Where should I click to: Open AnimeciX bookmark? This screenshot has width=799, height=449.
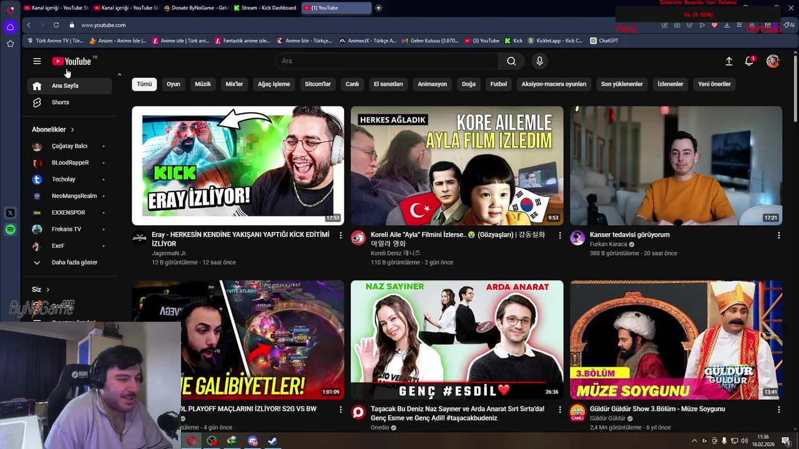pos(368,41)
